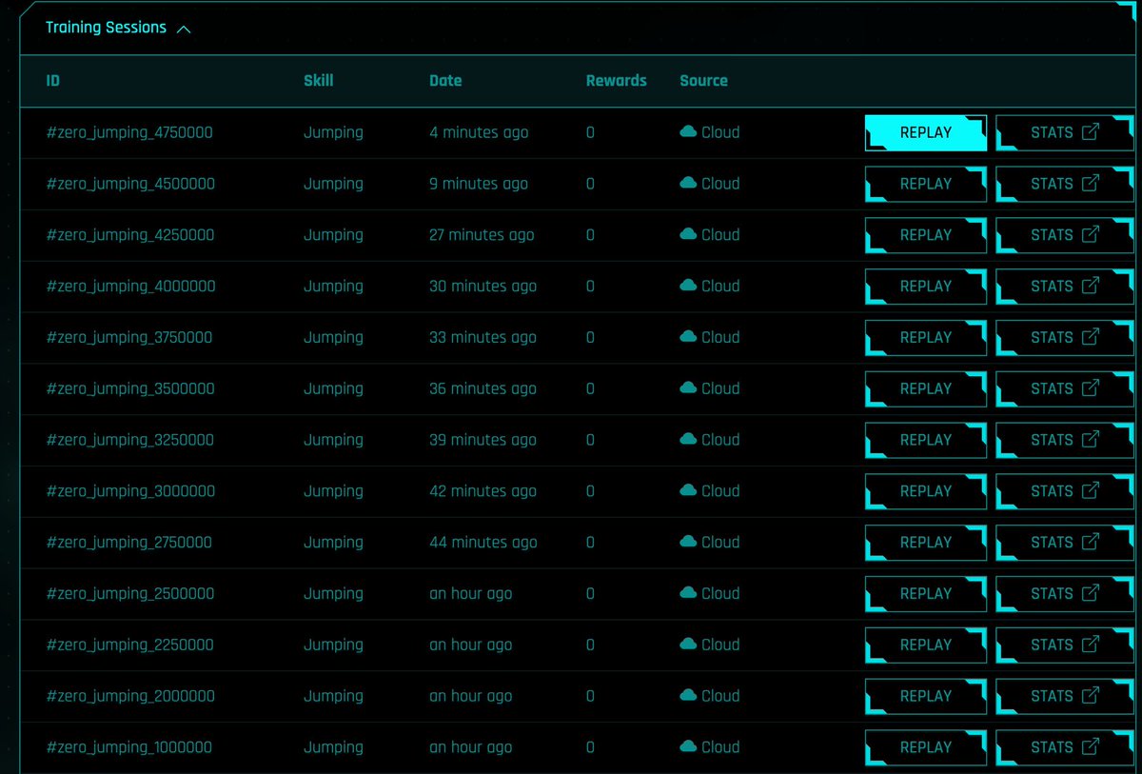Image resolution: width=1142 pixels, height=774 pixels.
Task: Click the ID column header
Action: (53, 81)
